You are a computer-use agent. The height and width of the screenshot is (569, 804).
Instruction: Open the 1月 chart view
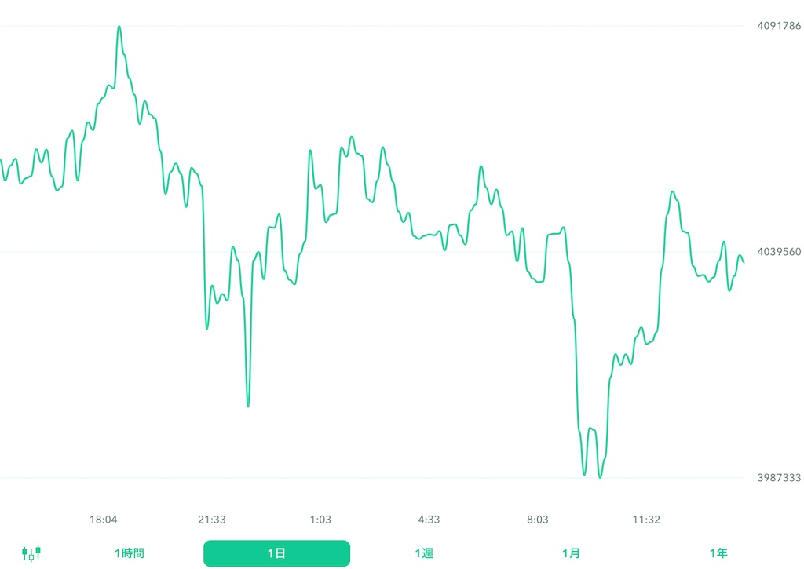click(572, 553)
